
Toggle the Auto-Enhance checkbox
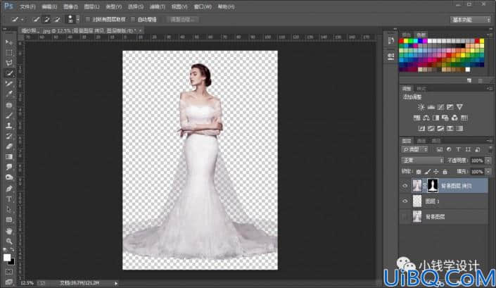(x=133, y=20)
